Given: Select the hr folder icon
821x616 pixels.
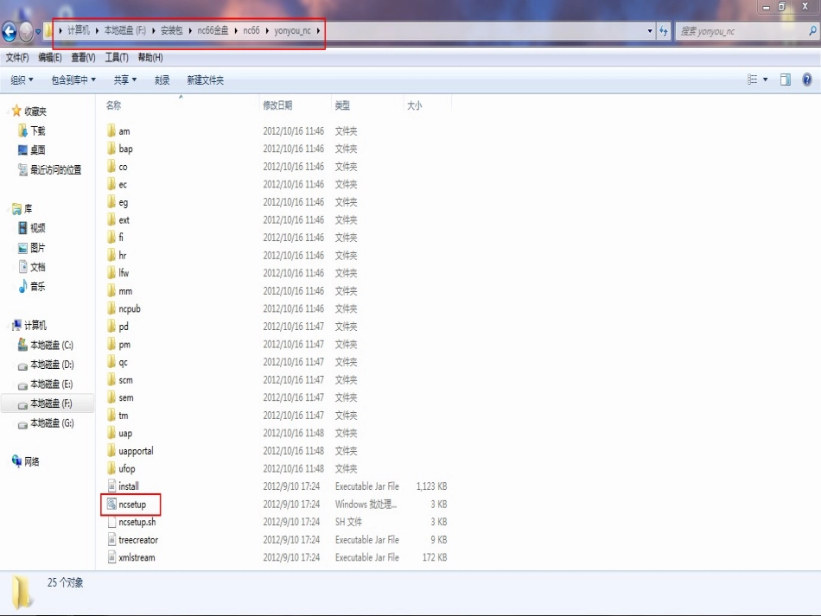Looking at the screenshot, I should [x=111, y=255].
